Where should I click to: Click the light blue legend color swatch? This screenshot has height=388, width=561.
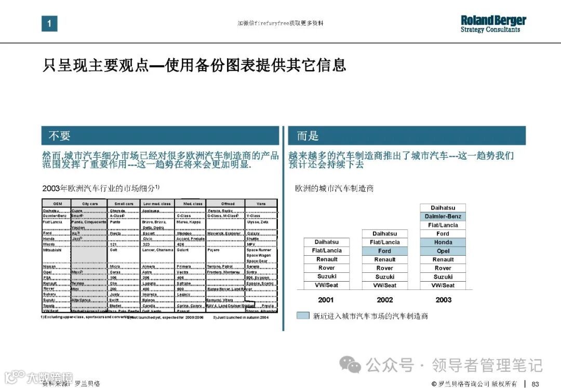[x=303, y=315]
